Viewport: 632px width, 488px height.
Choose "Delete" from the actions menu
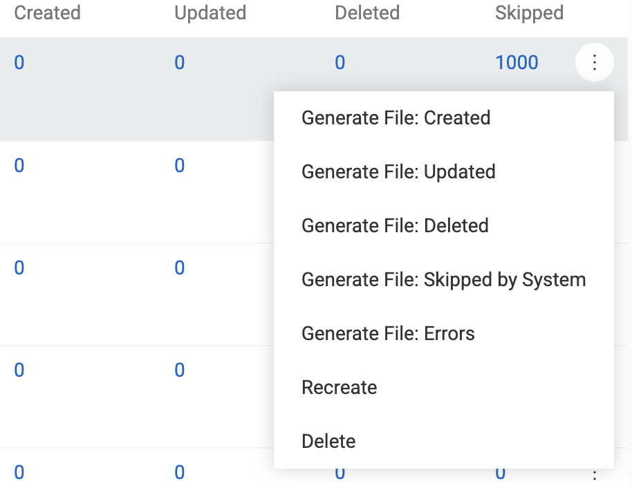click(328, 441)
